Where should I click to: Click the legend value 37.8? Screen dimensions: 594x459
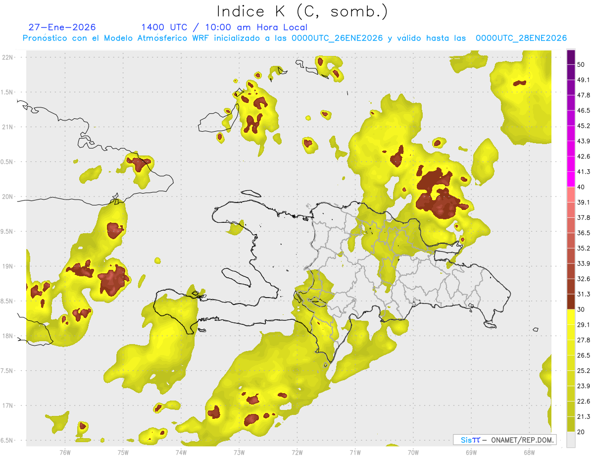(x=584, y=217)
